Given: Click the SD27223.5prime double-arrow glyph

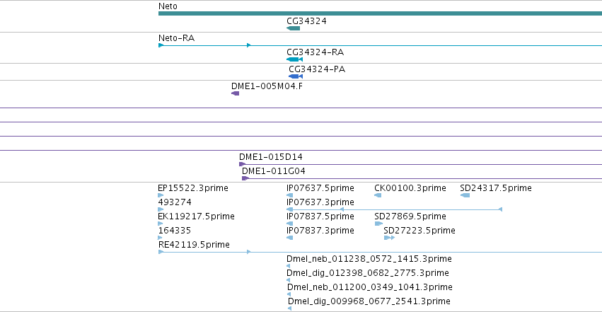Looking at the screenshot, I should point(389,238).
